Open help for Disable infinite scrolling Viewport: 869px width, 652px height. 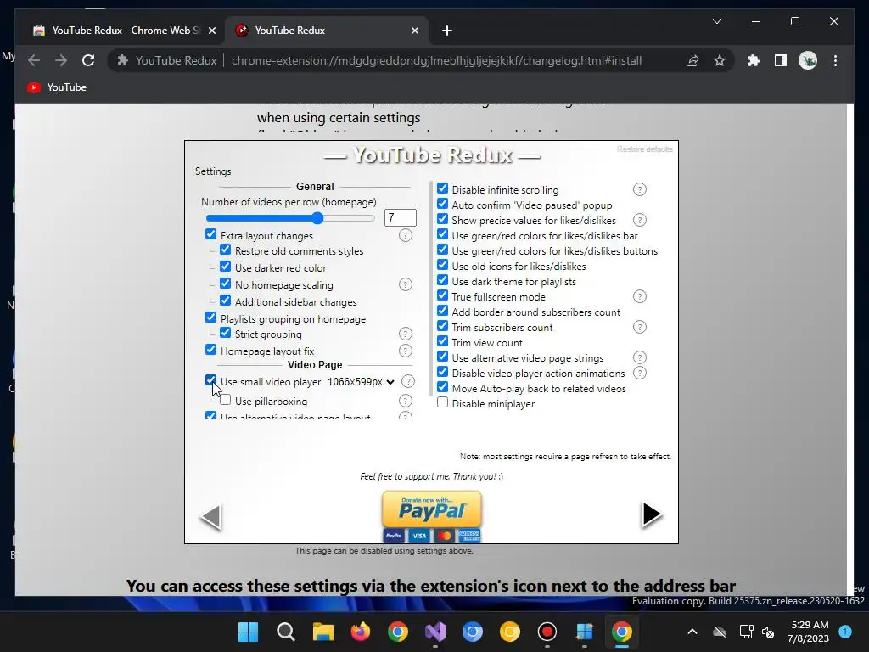tap(640, 189)
